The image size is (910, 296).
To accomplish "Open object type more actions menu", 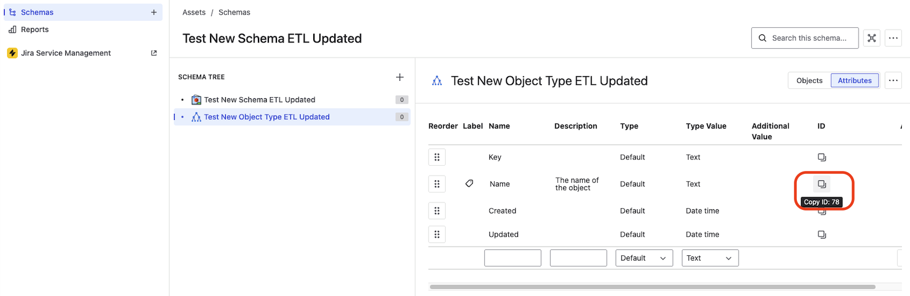I will [x=893, y=81].
